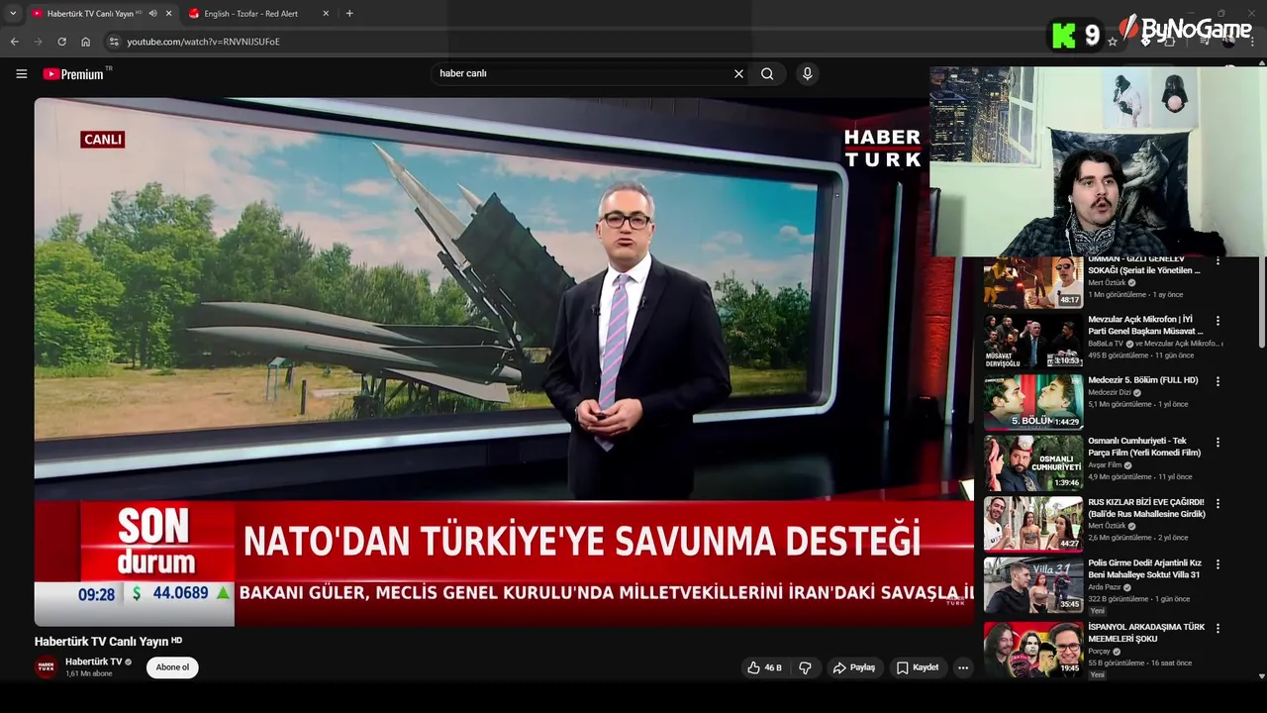Close the Tzofar Red Alert tab

tap(326, 13)
